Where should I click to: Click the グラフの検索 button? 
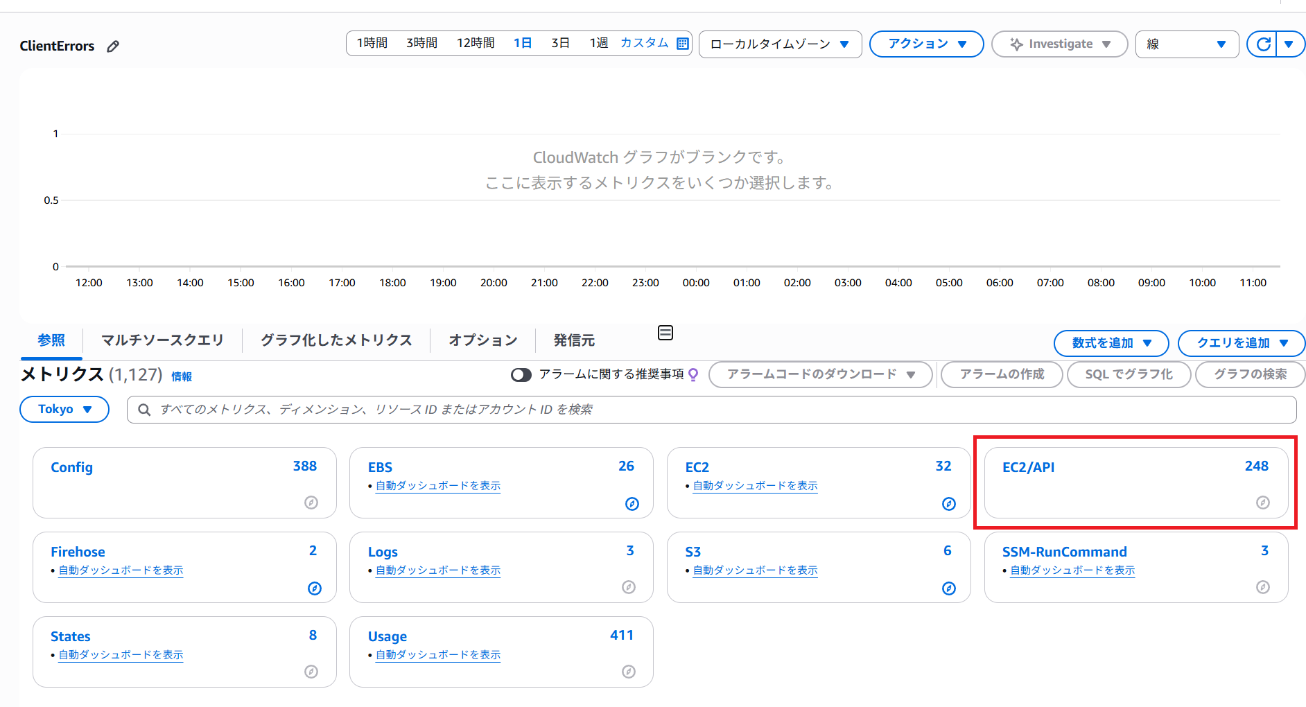(x=1250, y=374)
